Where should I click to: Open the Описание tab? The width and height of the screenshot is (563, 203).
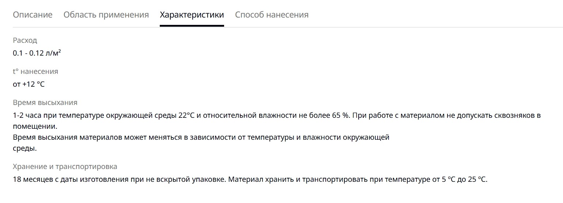pos(33,15)
